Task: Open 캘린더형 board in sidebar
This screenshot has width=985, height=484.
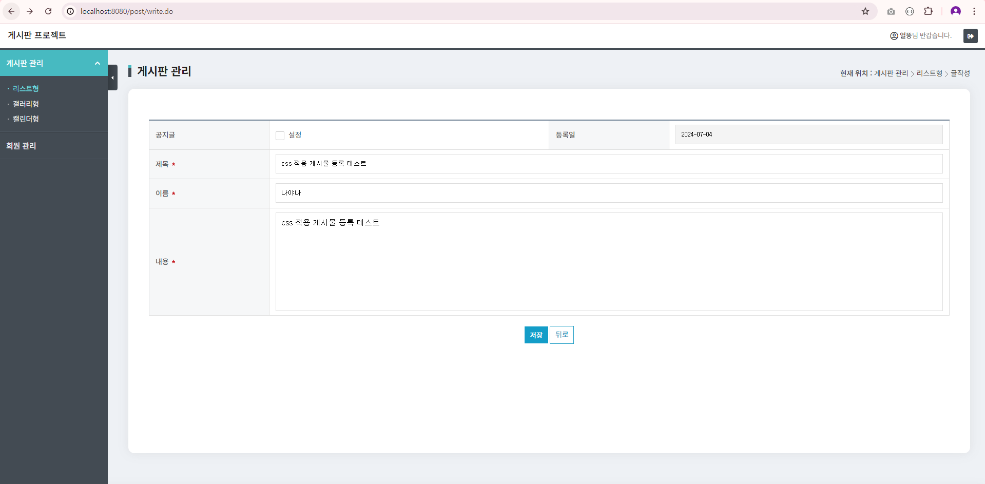Action: [x=26, y=119]
